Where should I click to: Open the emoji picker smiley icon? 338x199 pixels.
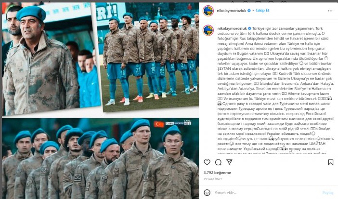(x=207, y=193)
